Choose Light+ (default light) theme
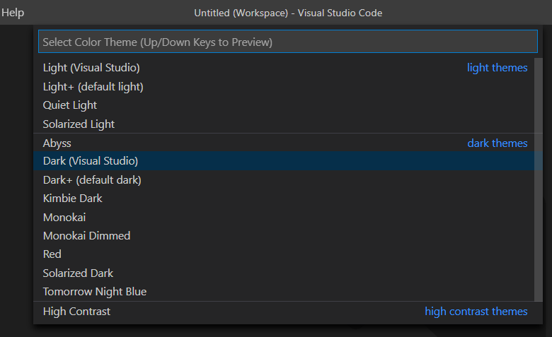The width and height of the screenshot is (552, 337). click(x=287, y=86)
